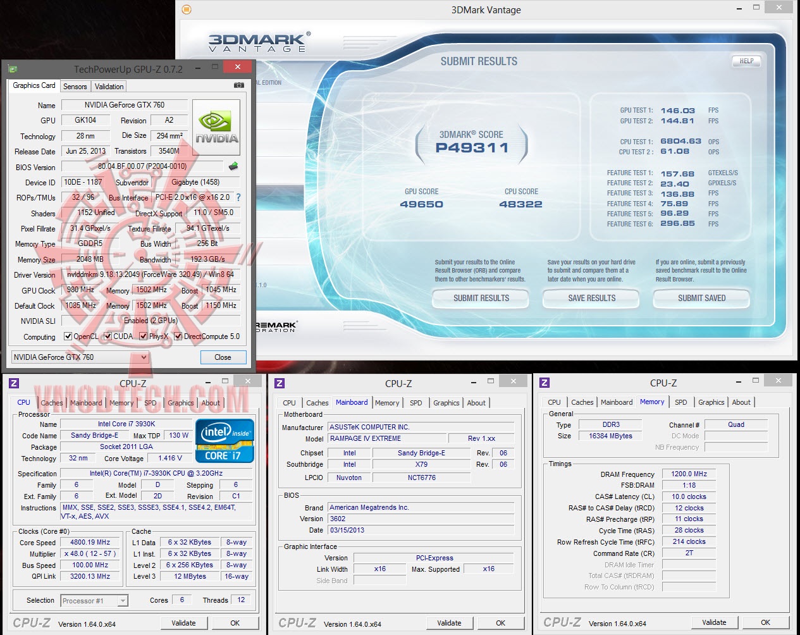The height and width of the screenshot is (635, 800).
Task: Click the Bus Interface question mark icon
Action: [x=238, y=197]
